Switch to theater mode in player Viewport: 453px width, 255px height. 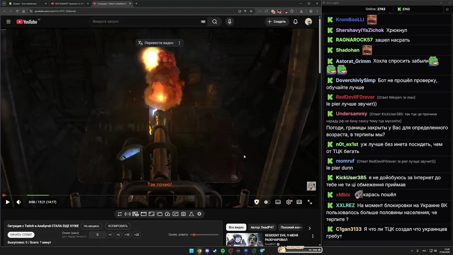click(x=299, y=202)
